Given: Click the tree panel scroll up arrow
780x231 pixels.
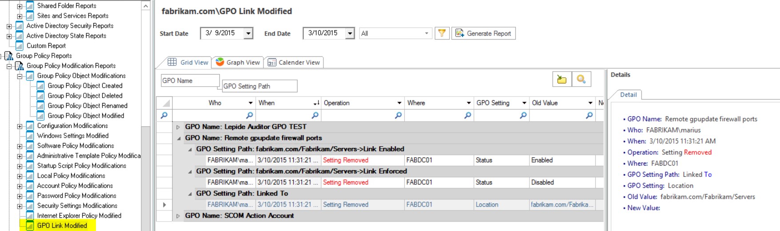Looking at the screenshot, I should (x=146, y=6).
